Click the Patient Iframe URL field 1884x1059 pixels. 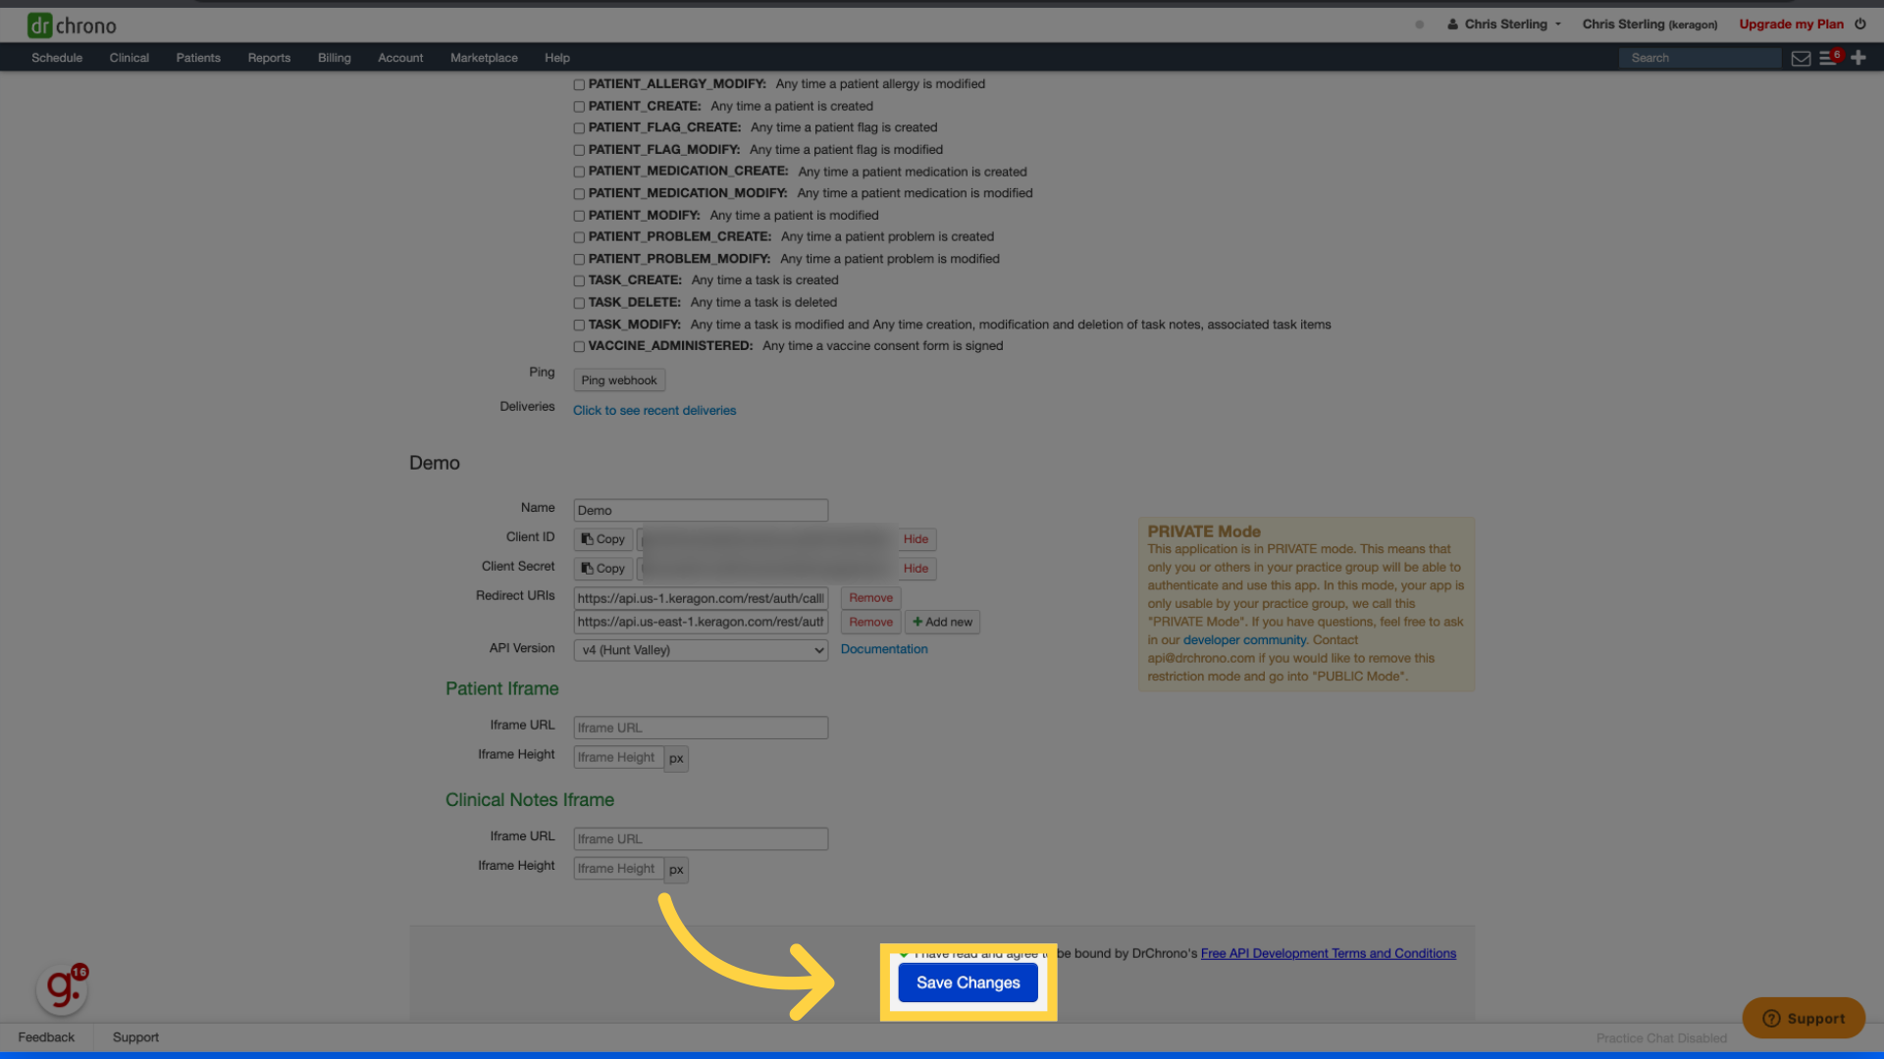tap(701, 728)
